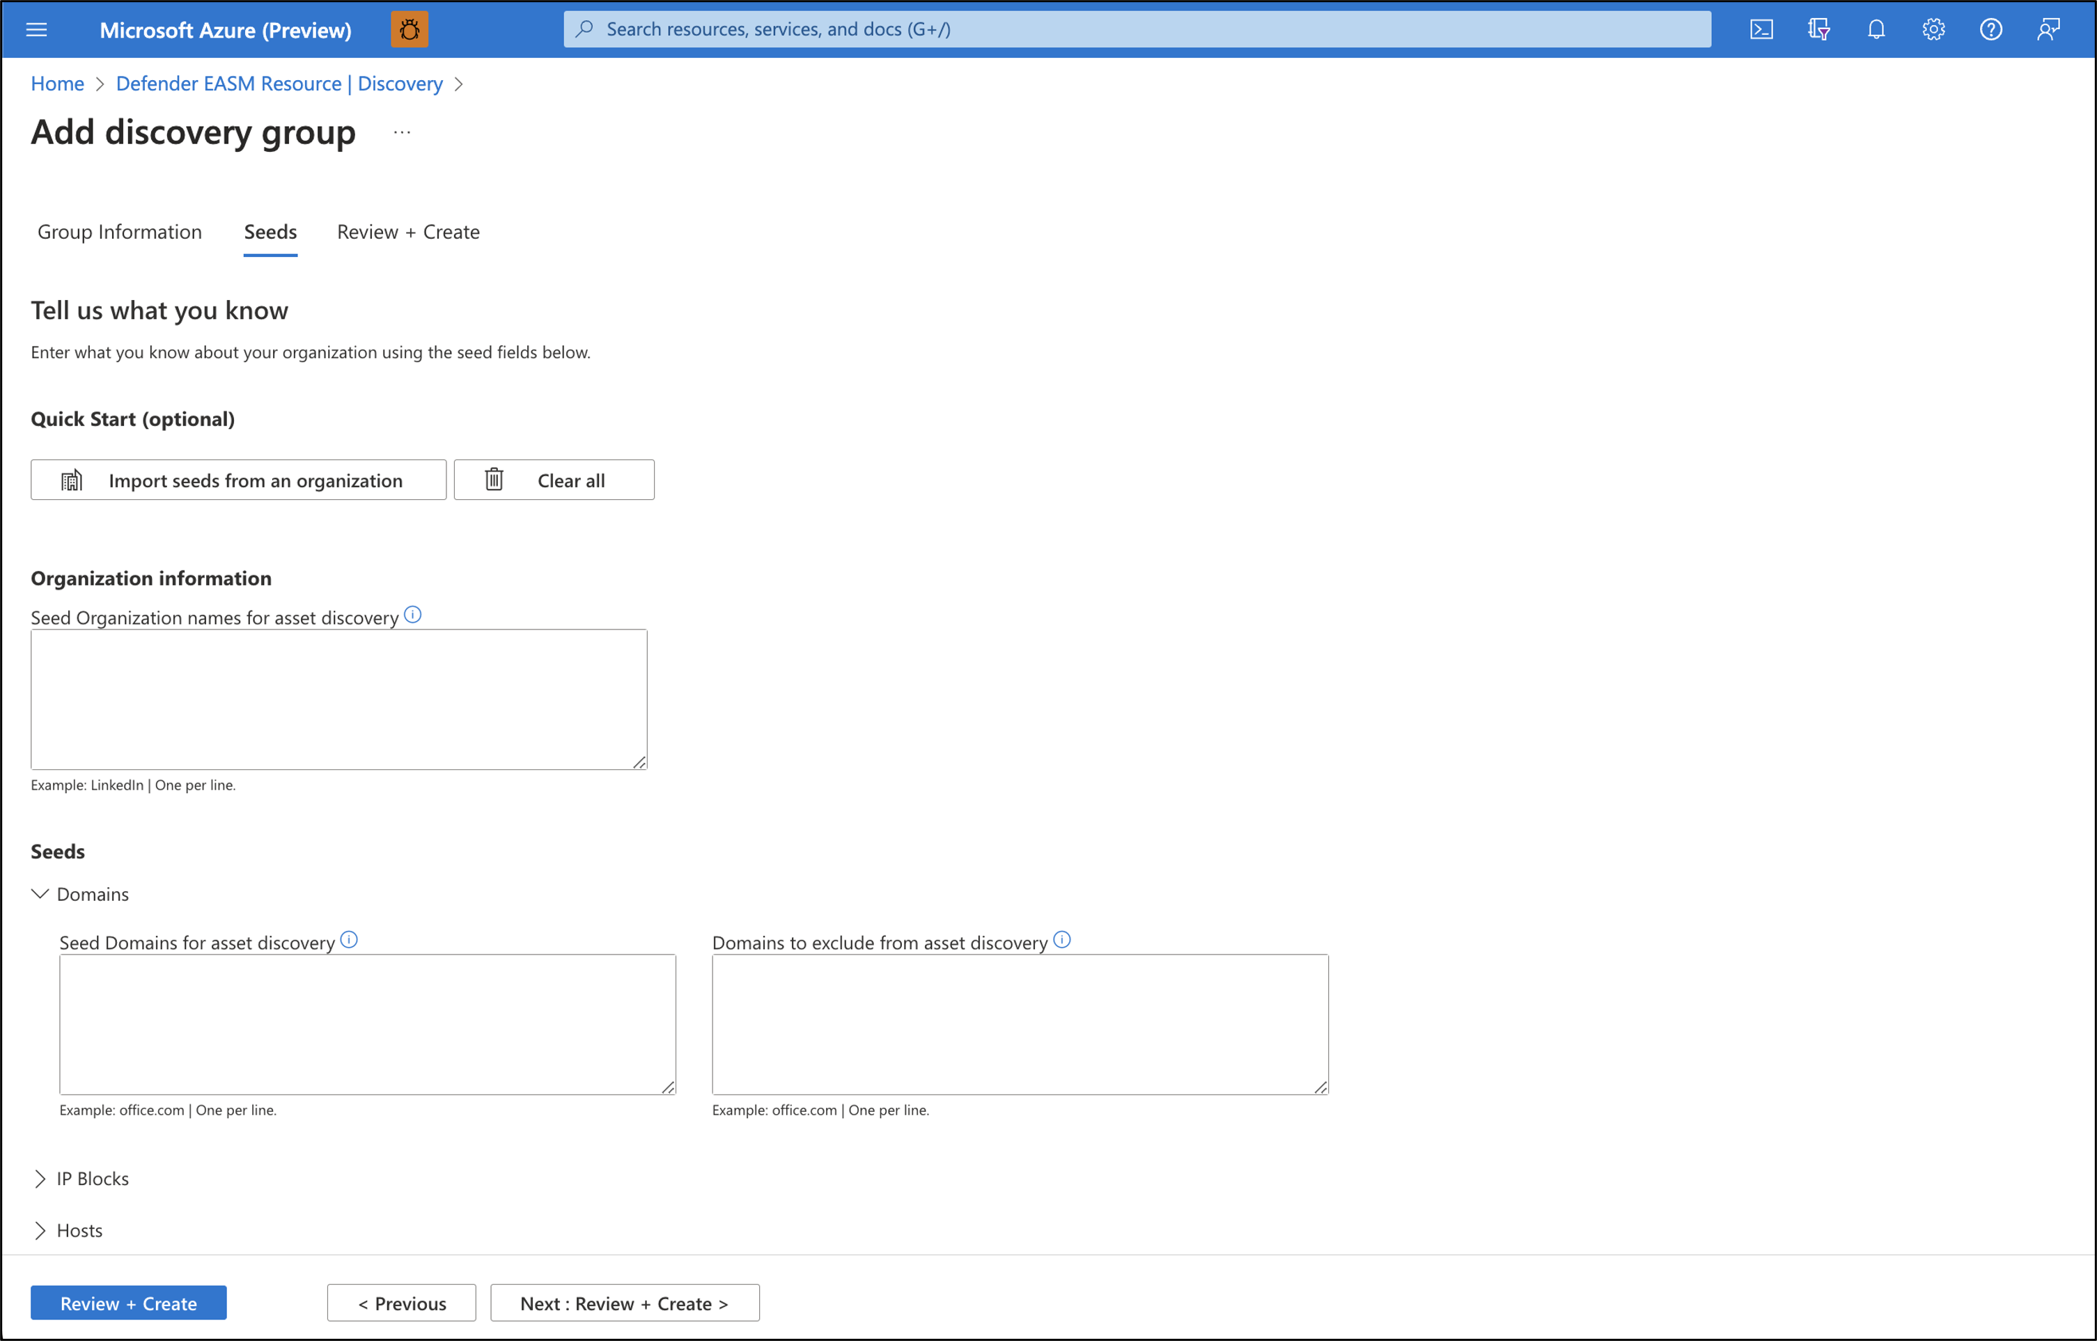Click Next: Review + Create button

623,1303
